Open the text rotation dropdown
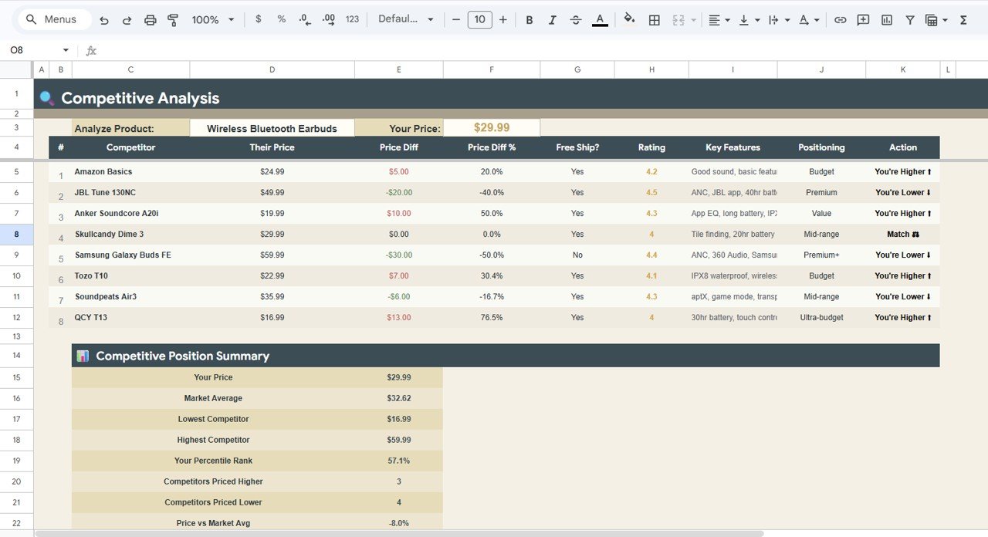 (x=809, y=20)
